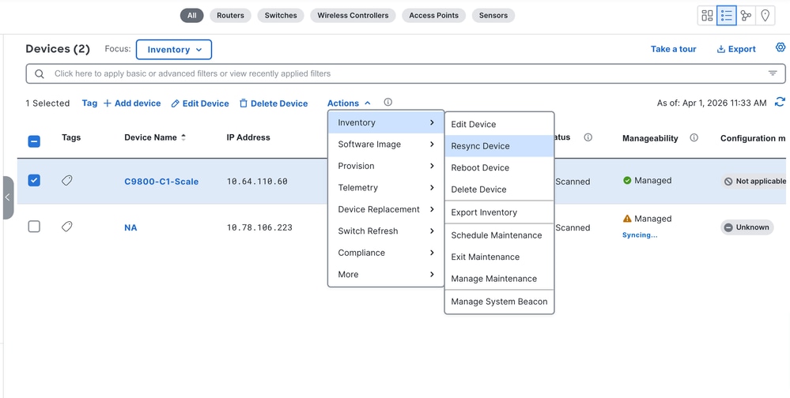Choose Manage Maintenance option
Image resolution: width=790 pixels, height=398 pixels.
tap(499, 278)
